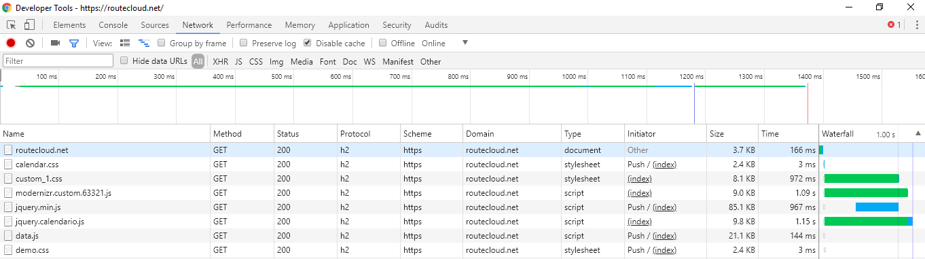Enable the Preserve log checkbox

[x=244, y=43]
